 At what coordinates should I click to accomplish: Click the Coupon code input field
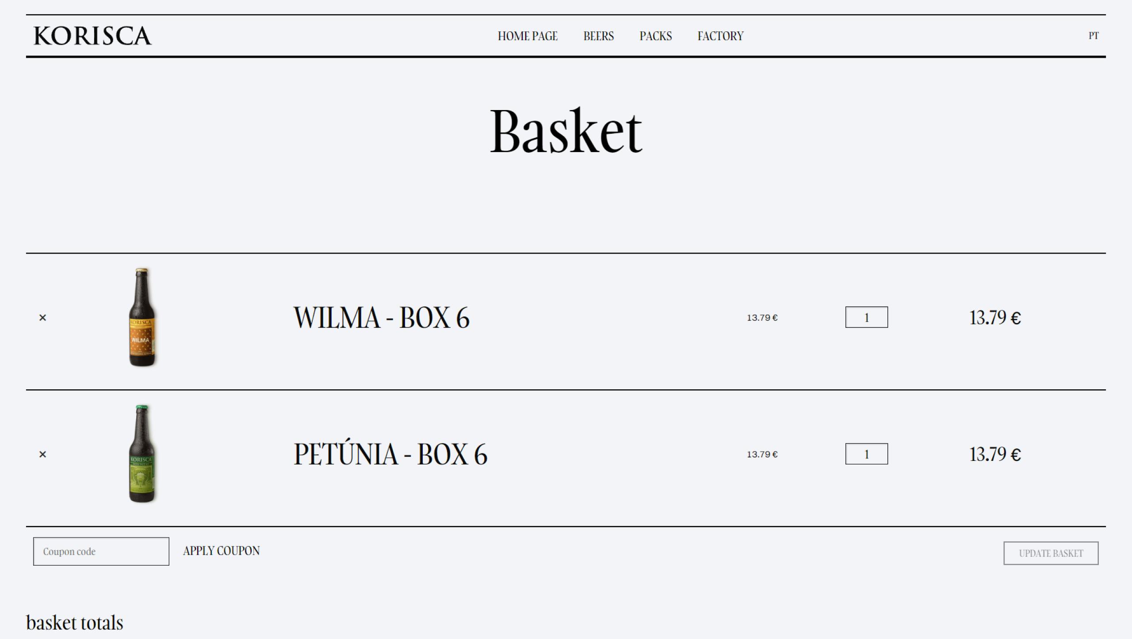point(101,552)
